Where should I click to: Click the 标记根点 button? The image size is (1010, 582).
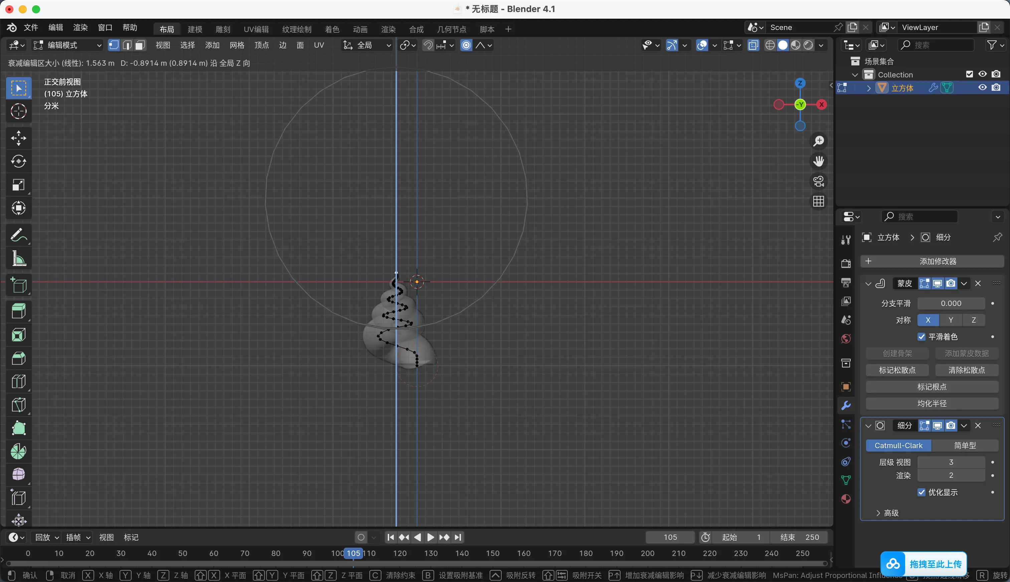click(932, 386)
